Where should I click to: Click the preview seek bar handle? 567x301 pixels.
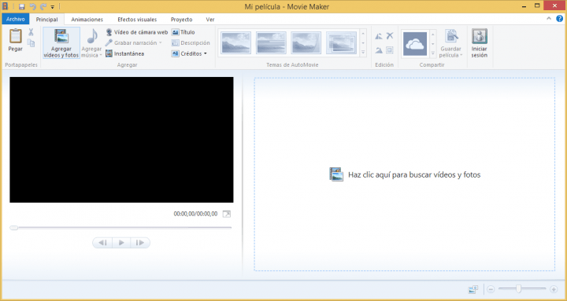point(13,228)
